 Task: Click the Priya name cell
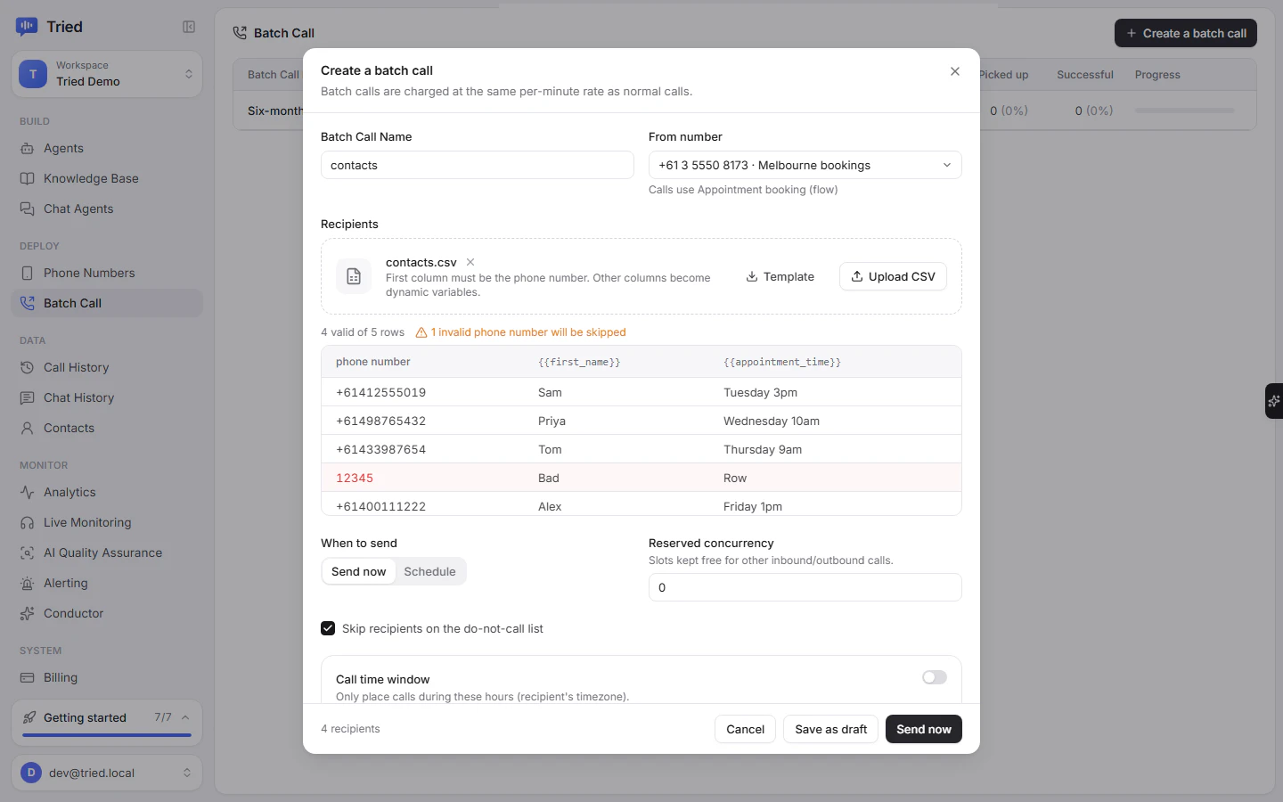[x=552, y=421]
